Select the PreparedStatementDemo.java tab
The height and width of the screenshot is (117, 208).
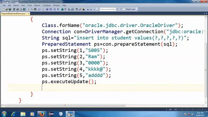[14, 14]
